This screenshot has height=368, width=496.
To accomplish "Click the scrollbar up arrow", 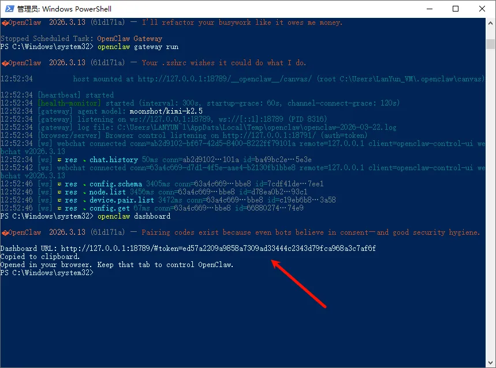I will point(491,23).
